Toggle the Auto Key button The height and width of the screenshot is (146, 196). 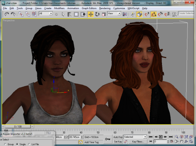pyautogui.click(x=118, y=137)
